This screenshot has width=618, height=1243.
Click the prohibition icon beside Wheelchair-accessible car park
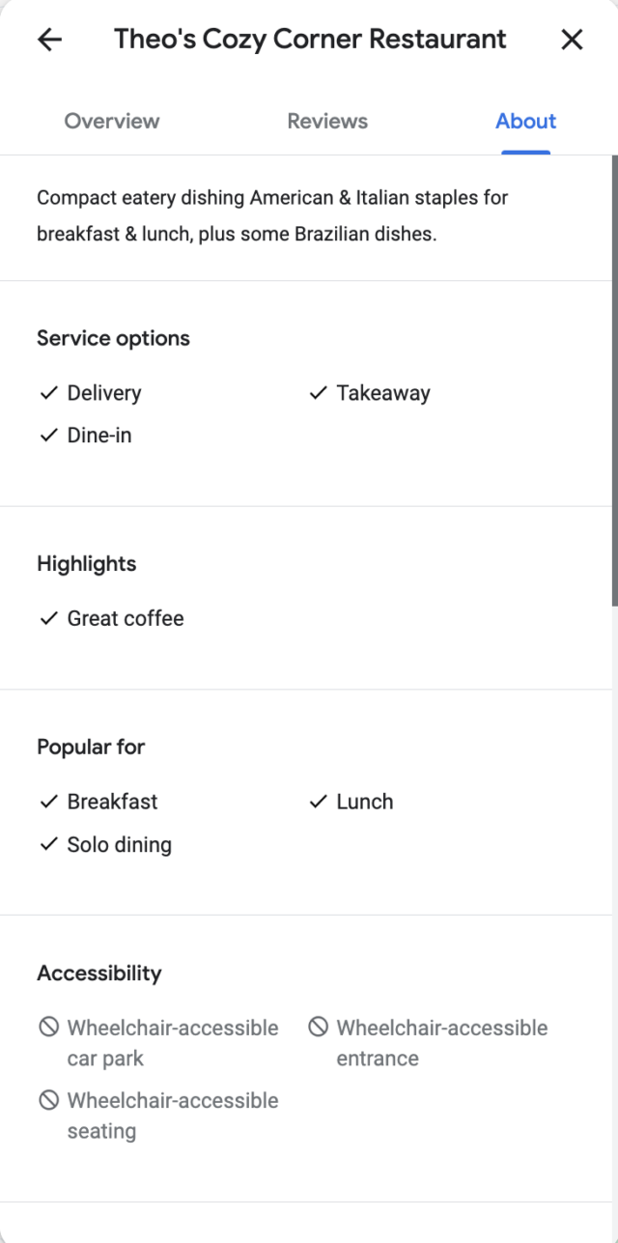[48, 1028]
